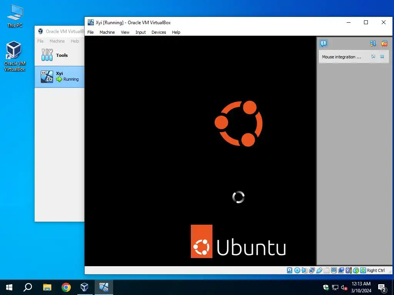Dismiss the Mouse integration notification

click(x=382, y=57)
